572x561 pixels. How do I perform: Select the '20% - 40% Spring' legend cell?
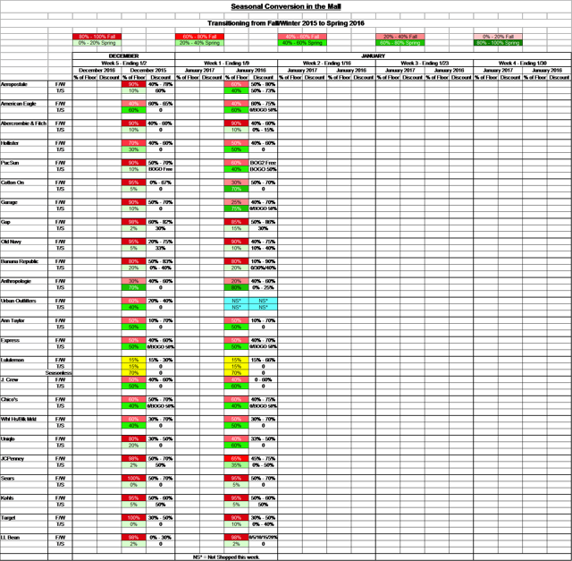click(x=199, y=43)
